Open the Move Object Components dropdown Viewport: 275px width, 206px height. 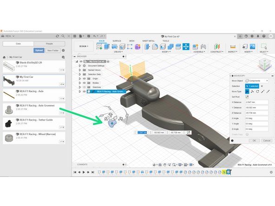(256, 81)
